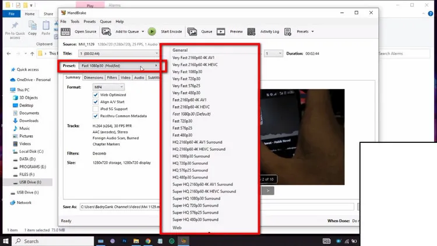Viewport: 437px width, 246px height.
Task: Click the Photoshop taskbar icon
Action: click(x=124, y=241)
